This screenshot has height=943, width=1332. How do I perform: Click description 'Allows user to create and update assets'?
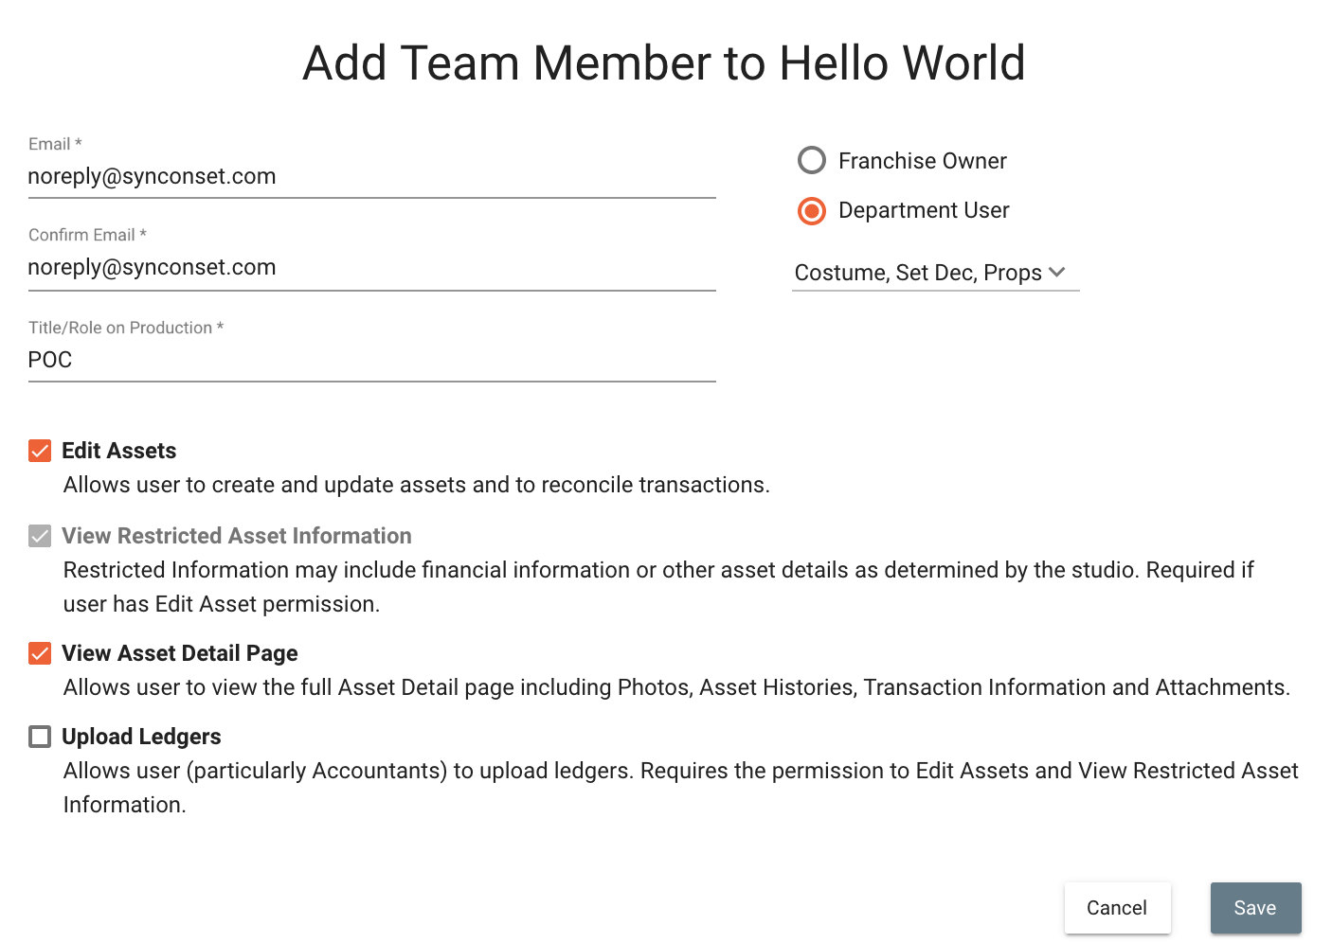(417, 485)
